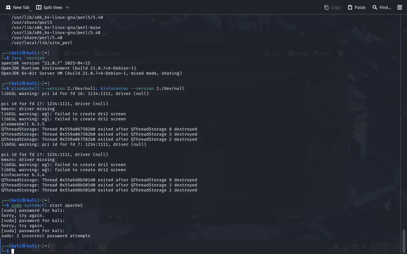Click 'Thread 0x55a6d8b501d0 ... QThreadStorage 3 destroyed' line
The height and width of the screenshot is (254, 407).
pyautogui.click(x=99, y=185)
